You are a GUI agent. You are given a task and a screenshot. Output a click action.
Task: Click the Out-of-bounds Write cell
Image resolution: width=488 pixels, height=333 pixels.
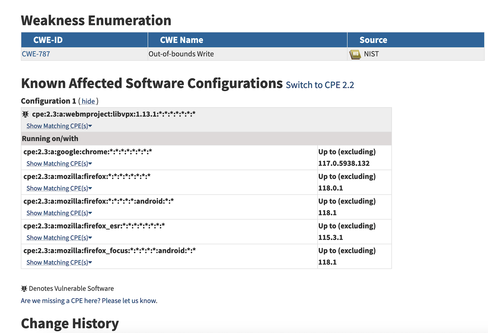point(248,54)
